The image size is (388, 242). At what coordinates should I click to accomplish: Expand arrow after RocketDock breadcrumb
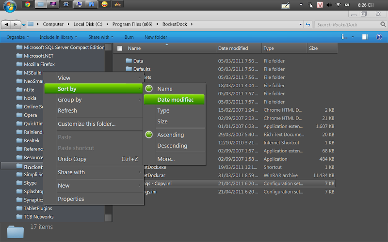click(x=192, y=24)
